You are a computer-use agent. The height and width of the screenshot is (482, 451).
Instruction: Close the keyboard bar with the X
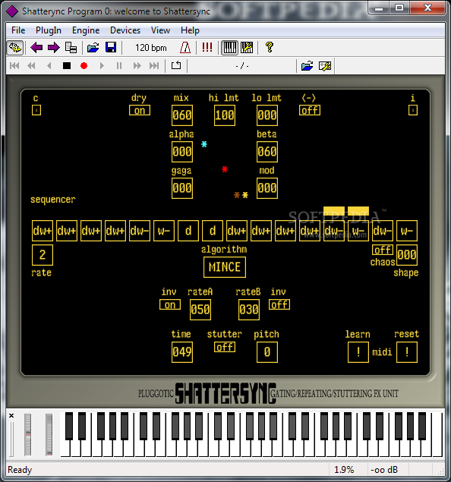11,416
